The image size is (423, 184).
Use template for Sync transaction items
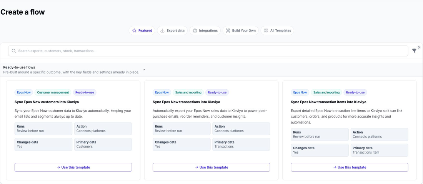coord(349,167)
